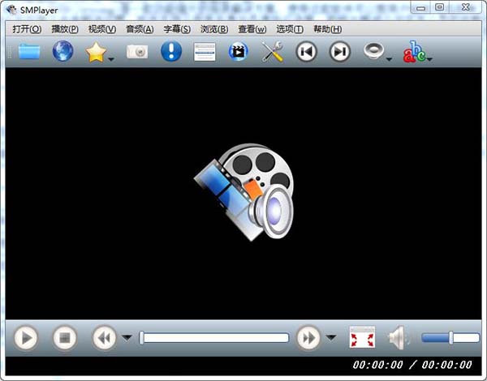The width and height of the screenshot is (487, 381).
Task: Adjust the volume slider
Action: click(450, 337)
